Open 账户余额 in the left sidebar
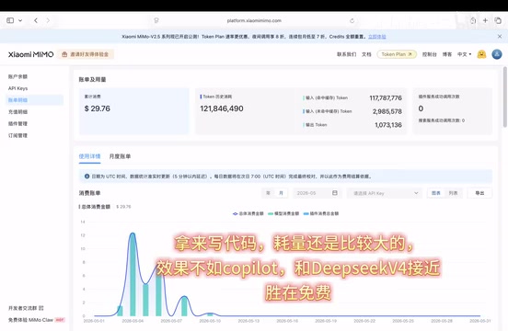Screen dimensions: 508x331 pos(17,76)
